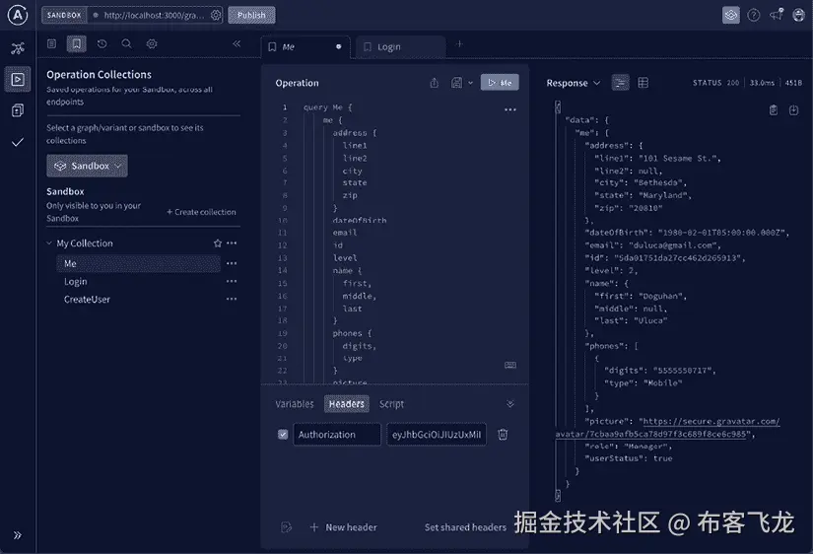The image size is (813, 554).
Task: Click the Publish button
Action: click(x=251, y=15)
